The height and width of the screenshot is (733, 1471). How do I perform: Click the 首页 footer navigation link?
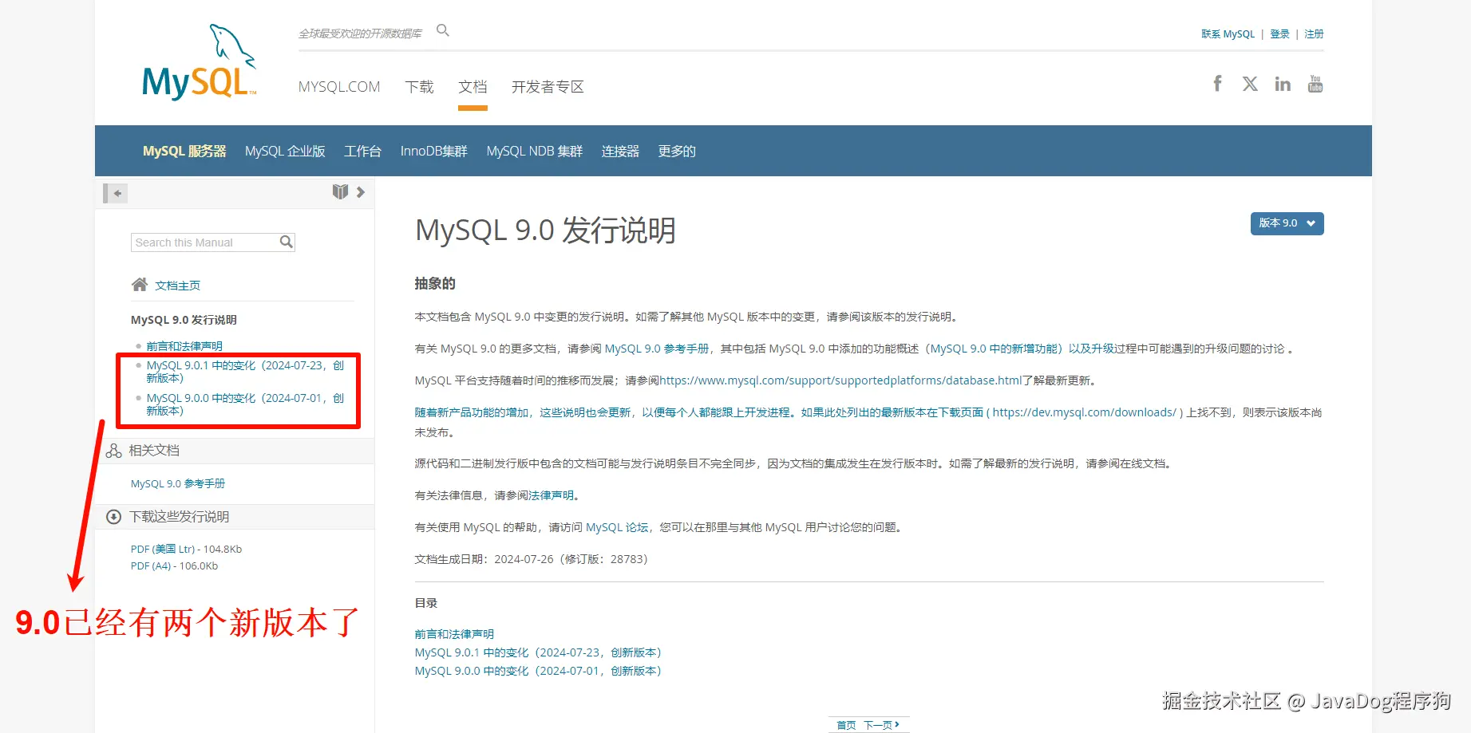click(846, 725)
